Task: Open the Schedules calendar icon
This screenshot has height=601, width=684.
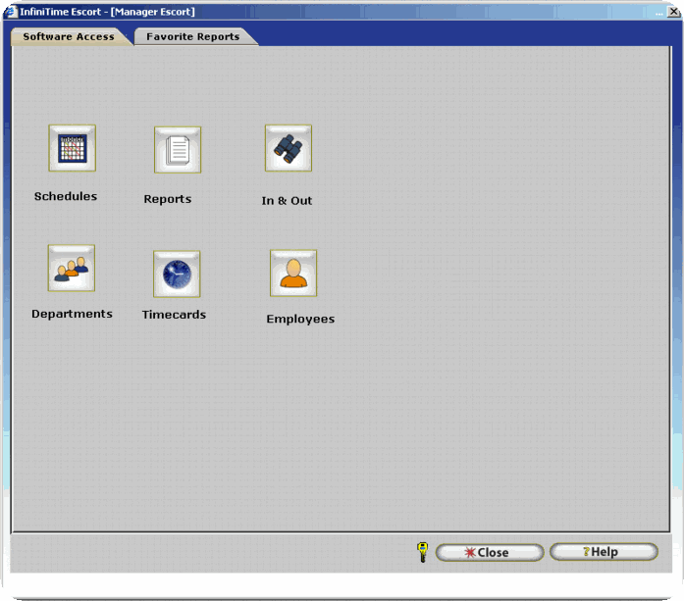Action: pos(72,148)
